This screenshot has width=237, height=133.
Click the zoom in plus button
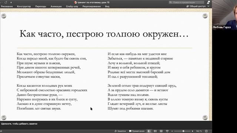click(193, 131)
